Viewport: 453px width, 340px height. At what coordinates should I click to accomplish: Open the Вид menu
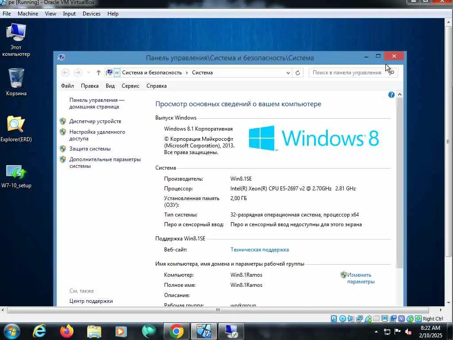point(110,86)
